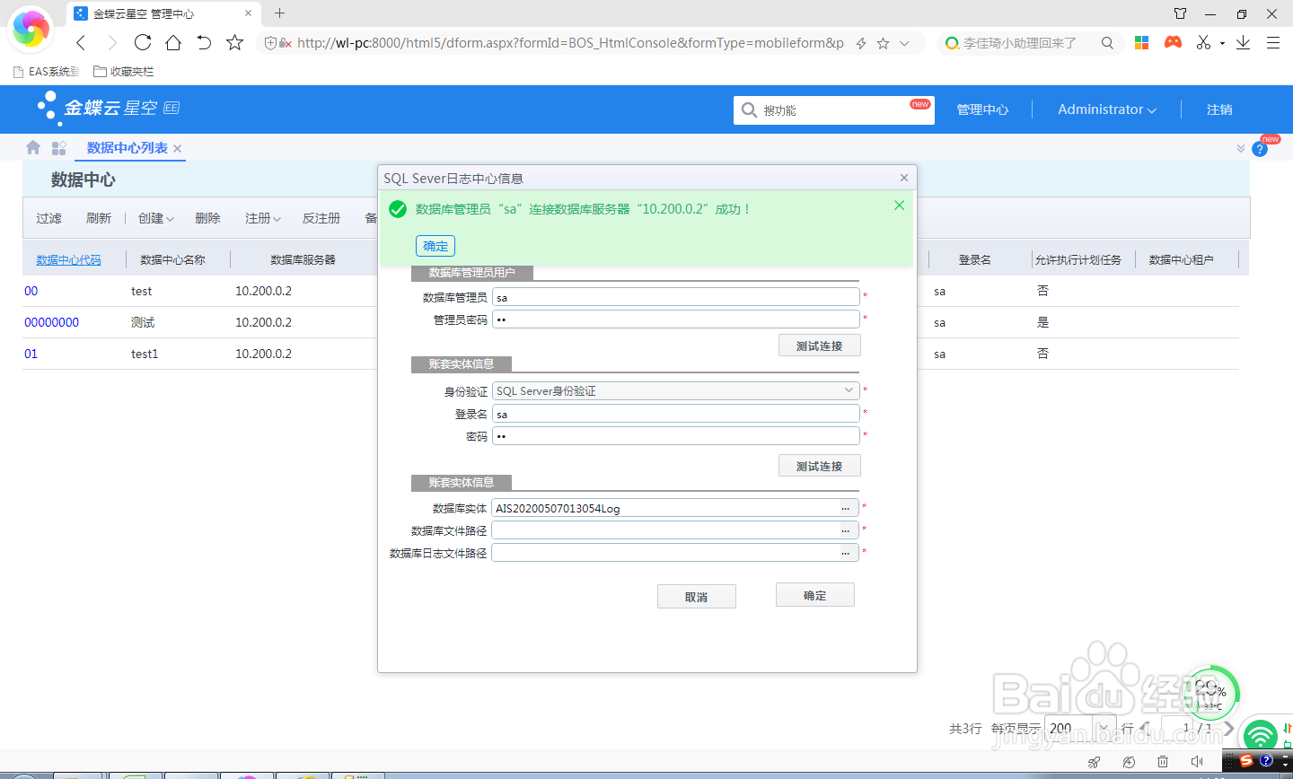The height and width of the screenshot is (779, 1293).
Task: Select 管理中心 in the top menu
Action: tap(982, 109)
